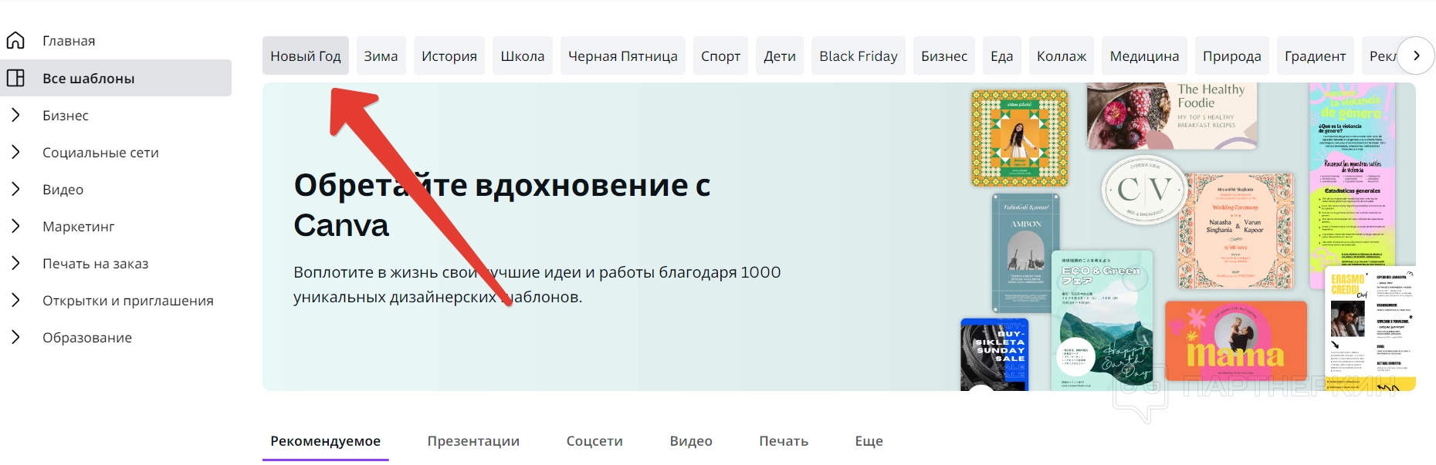Open the yellow-green patterned square template
This screenshot has height=465, width=1436.
(x=1020, y=138)
